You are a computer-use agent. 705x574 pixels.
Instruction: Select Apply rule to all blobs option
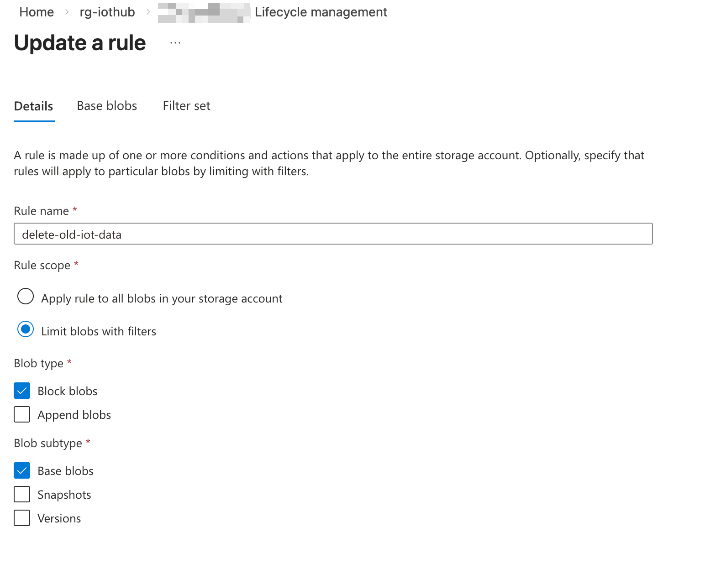point(26,296)
